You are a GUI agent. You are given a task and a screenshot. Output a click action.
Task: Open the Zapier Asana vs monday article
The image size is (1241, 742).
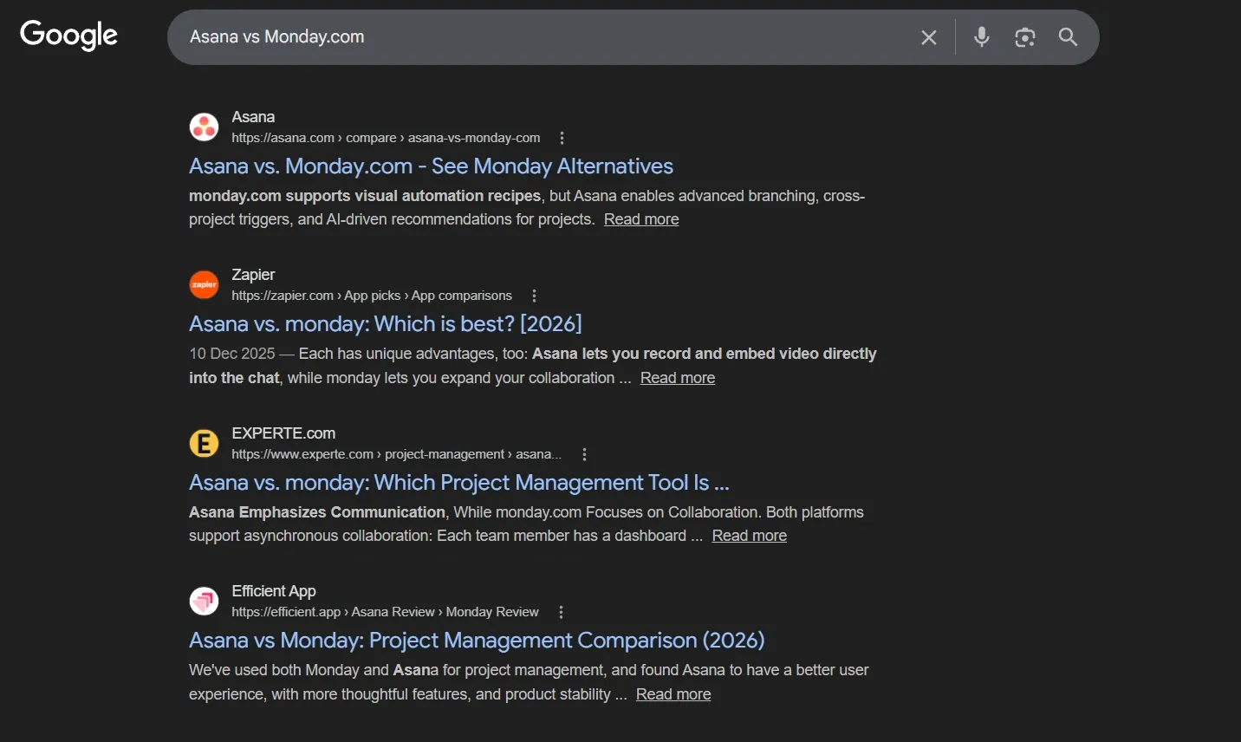pos(385,323)
